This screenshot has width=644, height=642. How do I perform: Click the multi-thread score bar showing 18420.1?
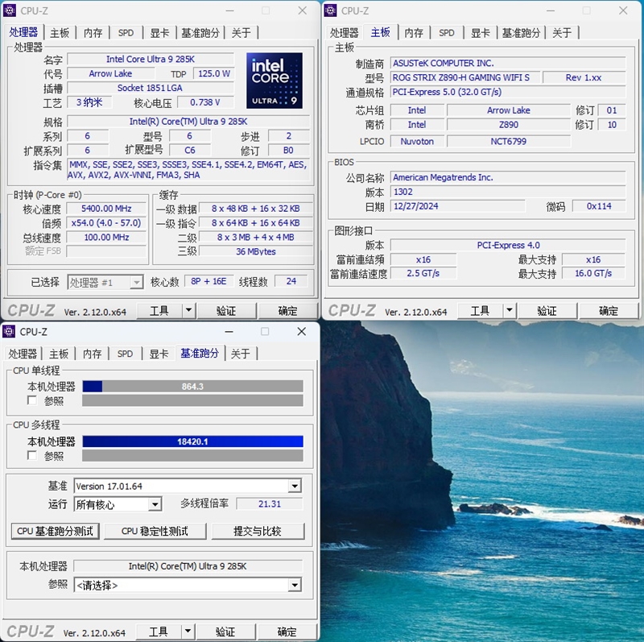click(192, 441)
